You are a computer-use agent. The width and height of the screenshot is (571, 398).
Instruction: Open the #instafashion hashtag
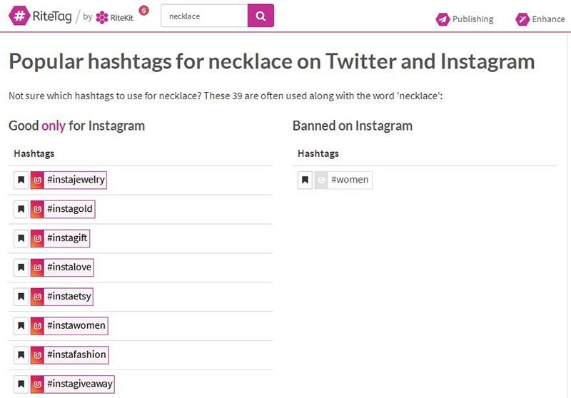coord(76,354)
